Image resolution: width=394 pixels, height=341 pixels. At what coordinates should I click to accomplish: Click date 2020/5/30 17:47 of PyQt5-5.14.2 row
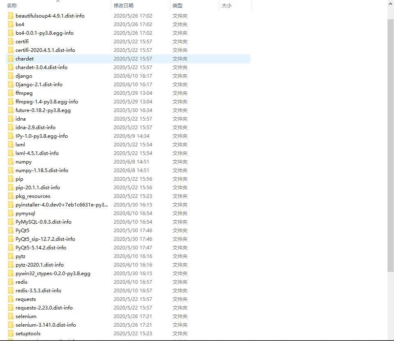click(133, 248)
